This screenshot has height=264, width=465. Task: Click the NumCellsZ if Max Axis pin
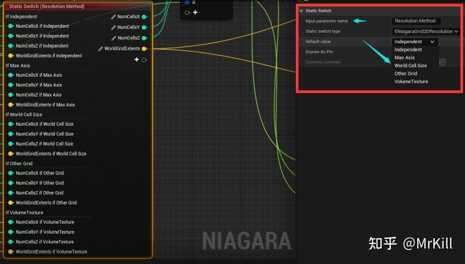click(x=11, y=95)
